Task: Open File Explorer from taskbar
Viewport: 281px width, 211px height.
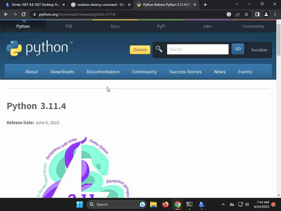Action: pos(153,204)
